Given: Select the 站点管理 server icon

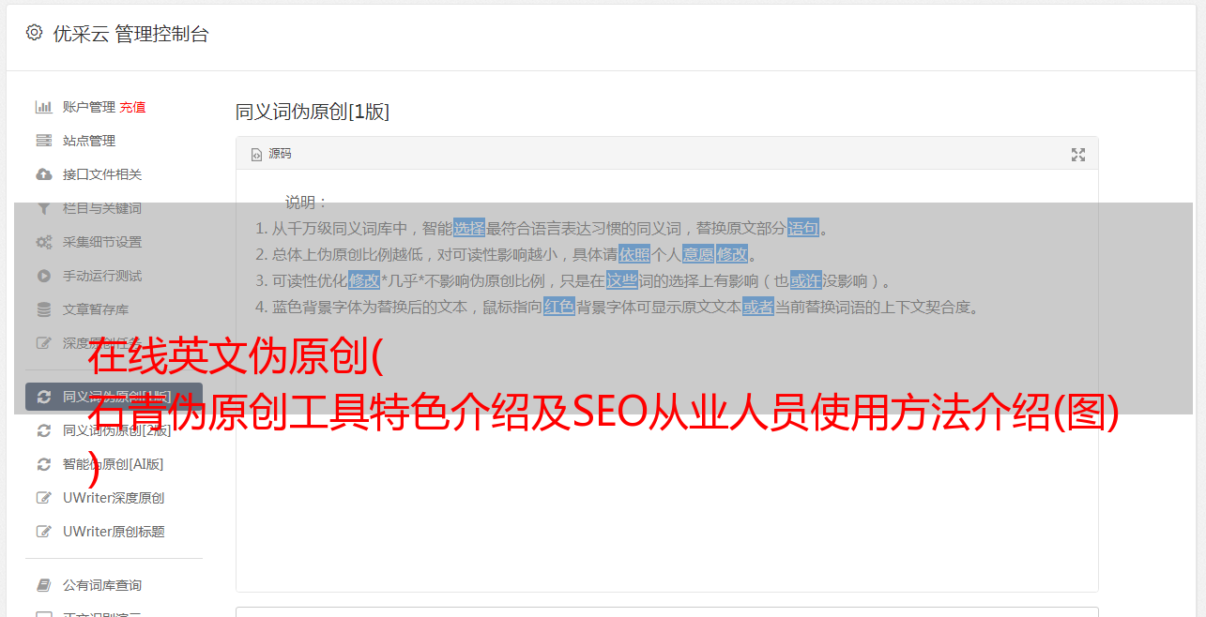Looking at the screenshot, I should click(43, 141).
